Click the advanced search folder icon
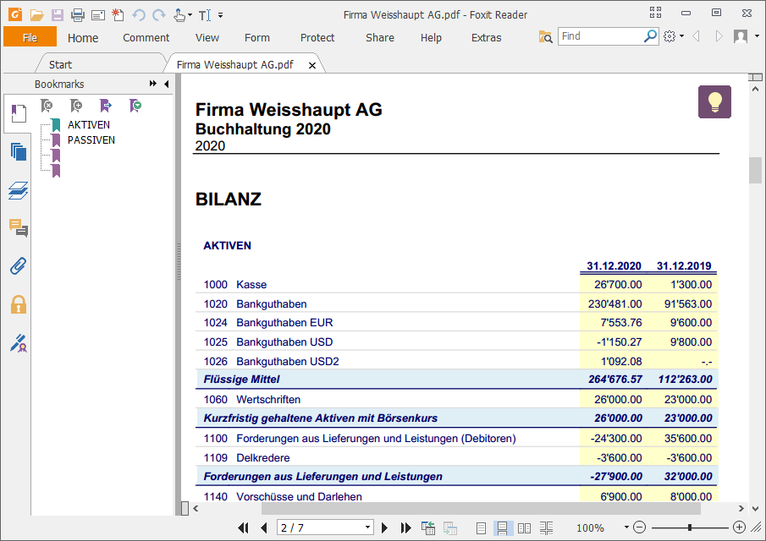 coord(545,36)
